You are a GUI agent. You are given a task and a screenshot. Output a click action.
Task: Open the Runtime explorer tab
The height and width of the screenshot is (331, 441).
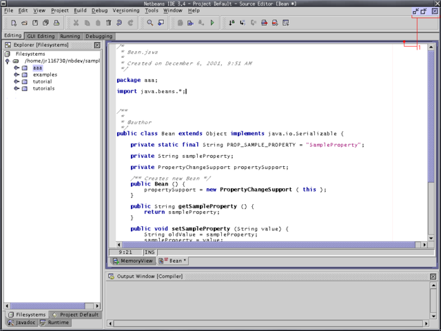(54, 323)
